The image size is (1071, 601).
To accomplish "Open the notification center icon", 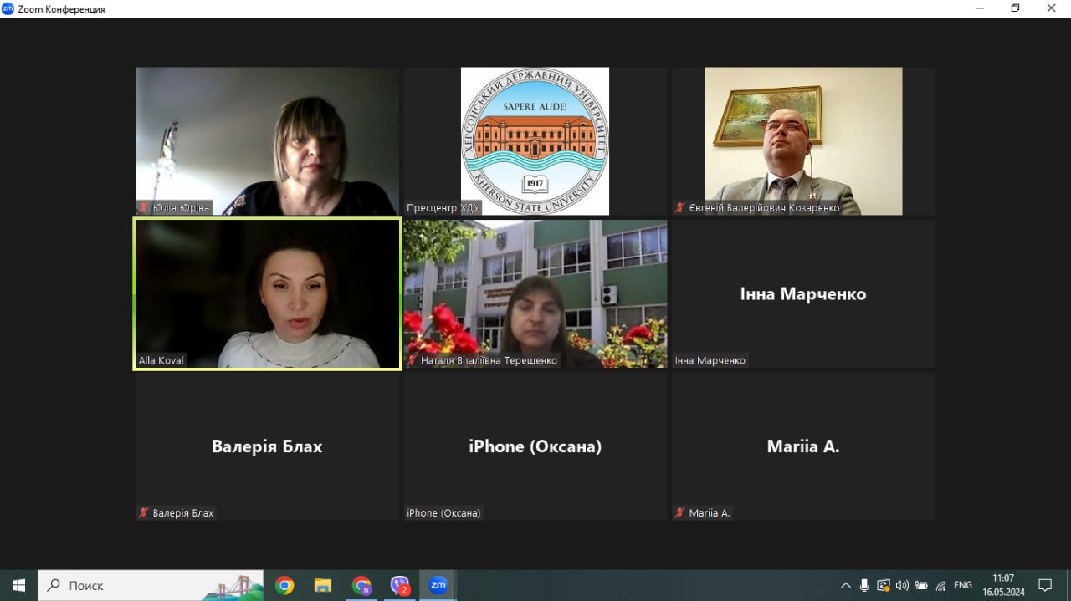I will [x=1045, y=585].
